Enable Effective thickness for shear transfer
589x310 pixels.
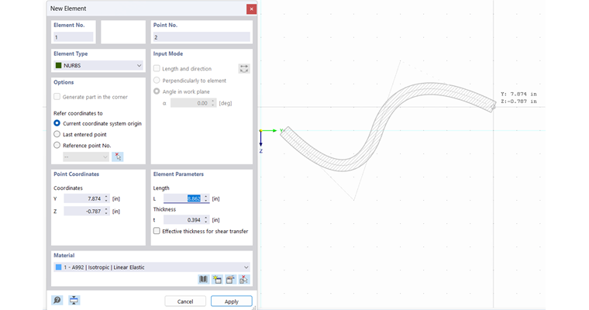(157, 231)
